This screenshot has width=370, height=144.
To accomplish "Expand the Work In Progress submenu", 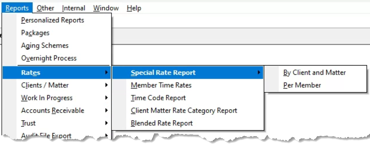I will (x=56, y=98).
